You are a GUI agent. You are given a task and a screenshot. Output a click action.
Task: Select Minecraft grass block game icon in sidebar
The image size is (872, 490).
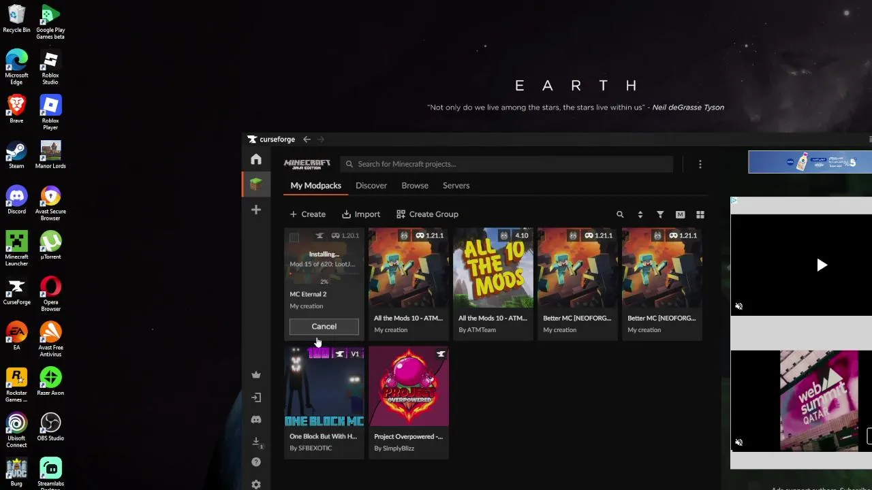[x=256, y=184]
